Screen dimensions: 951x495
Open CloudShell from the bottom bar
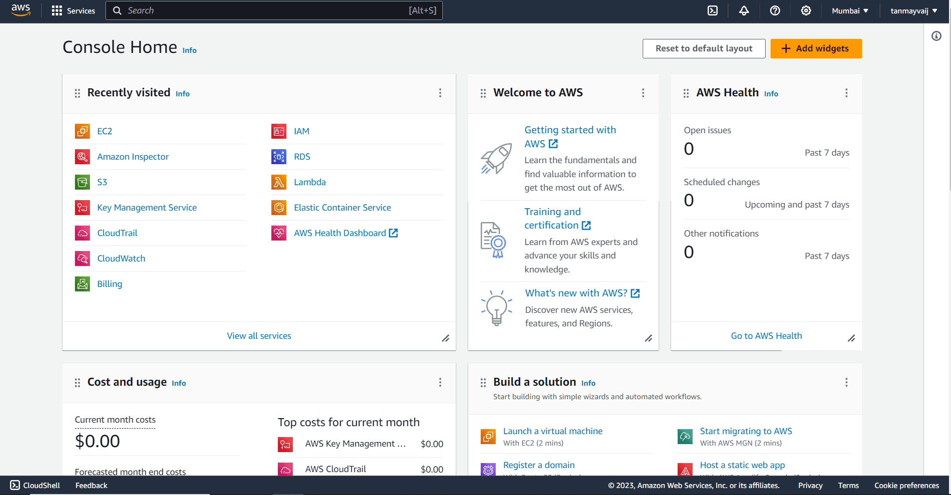pyautogui.click(x=35, y=485)
